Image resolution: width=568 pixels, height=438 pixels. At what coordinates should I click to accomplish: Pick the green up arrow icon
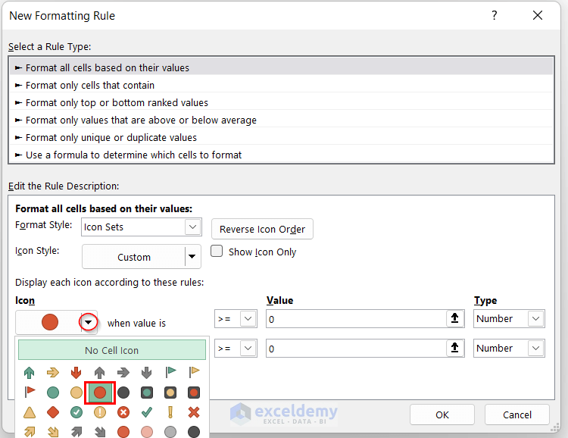tap(30, 372)
